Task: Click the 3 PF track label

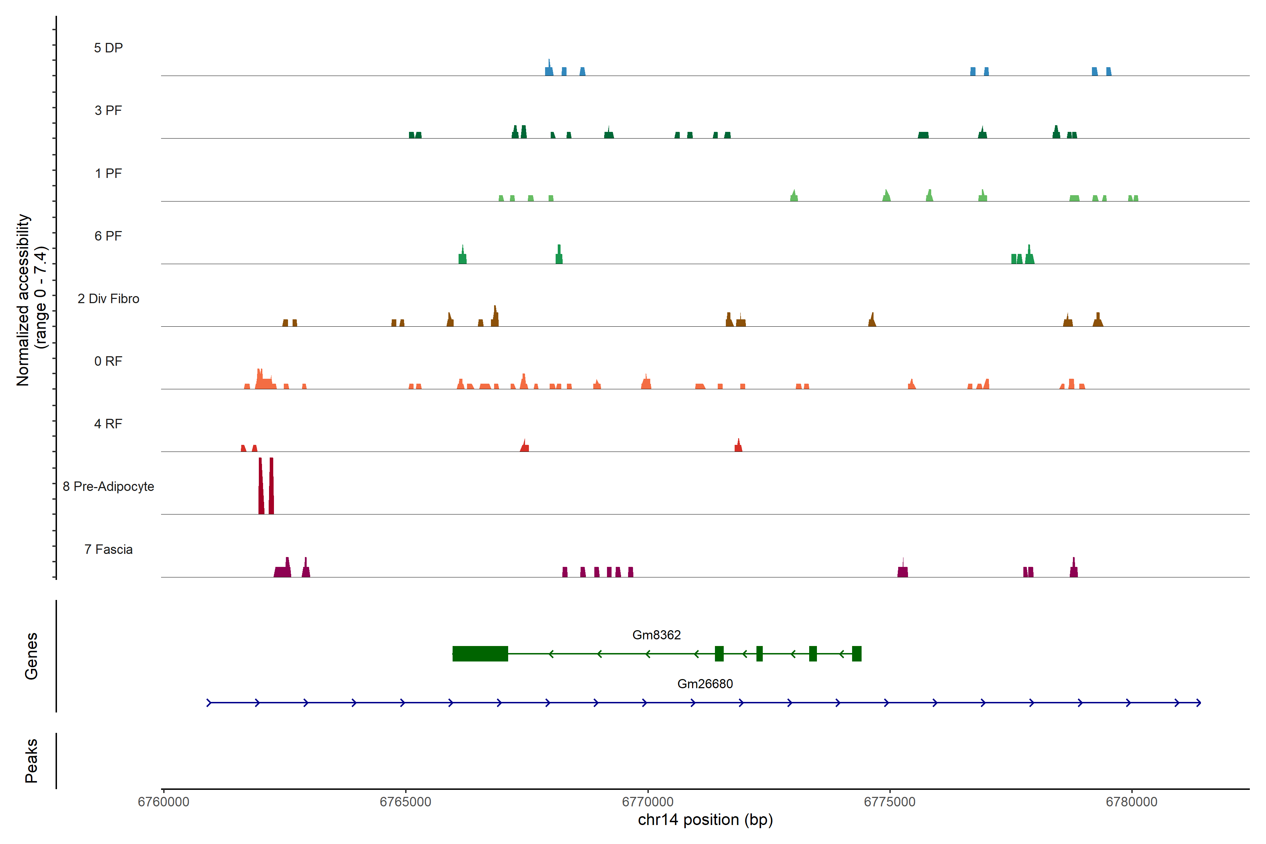Action: point(108,111)
